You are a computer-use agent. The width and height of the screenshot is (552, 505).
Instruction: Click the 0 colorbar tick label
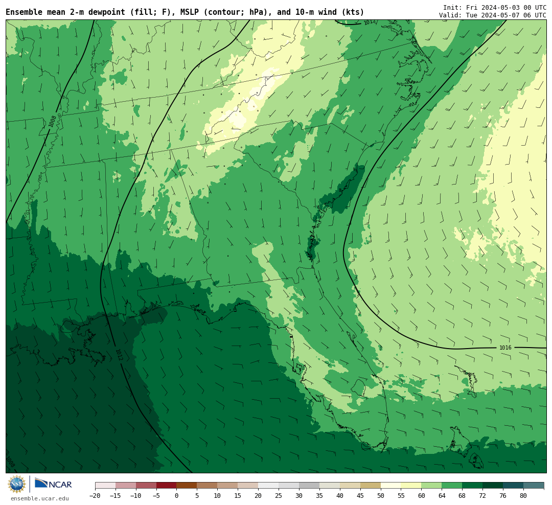177,495
